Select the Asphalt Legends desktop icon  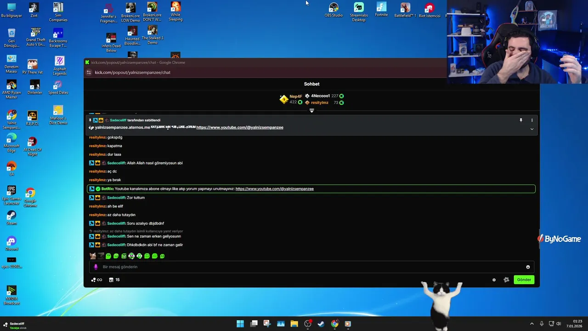pos(59,66)
